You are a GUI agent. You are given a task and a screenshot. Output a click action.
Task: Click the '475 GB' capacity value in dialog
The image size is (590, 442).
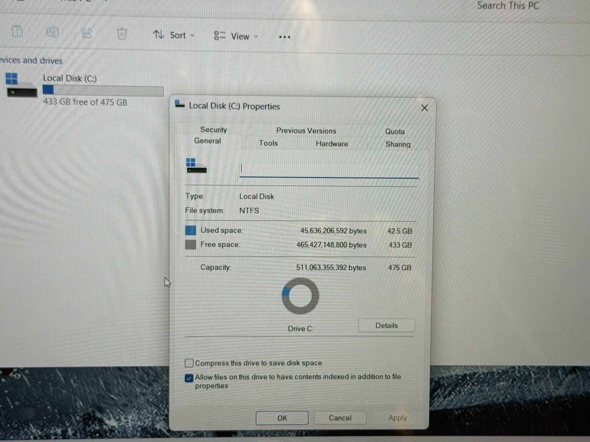coord(399,268)
